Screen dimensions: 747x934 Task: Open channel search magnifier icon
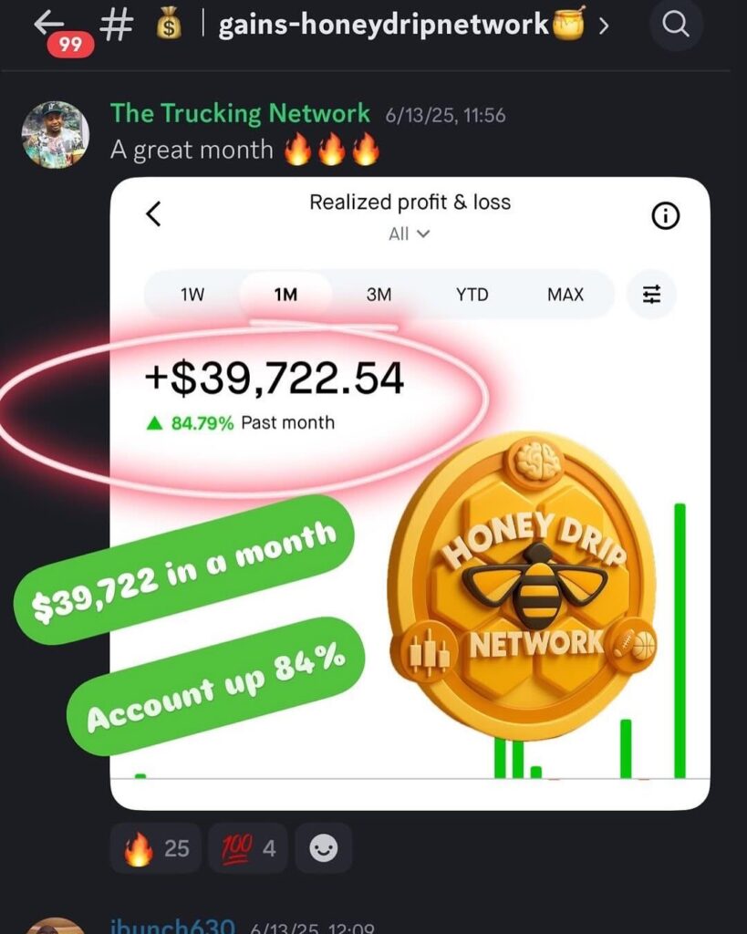676,25
